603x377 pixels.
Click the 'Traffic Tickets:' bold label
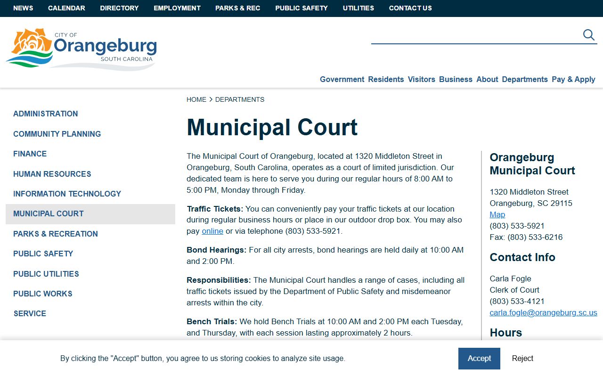point(215,209)
